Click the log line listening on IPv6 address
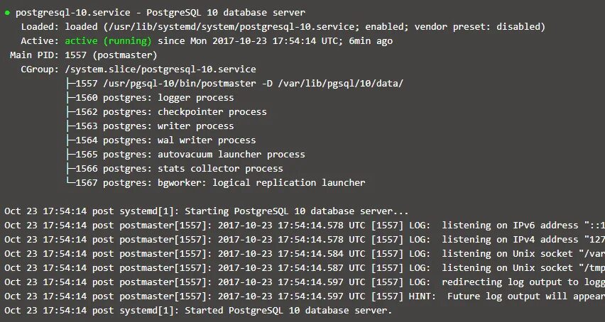This screenshot has width=605, height=322. (x=305, y=226)
